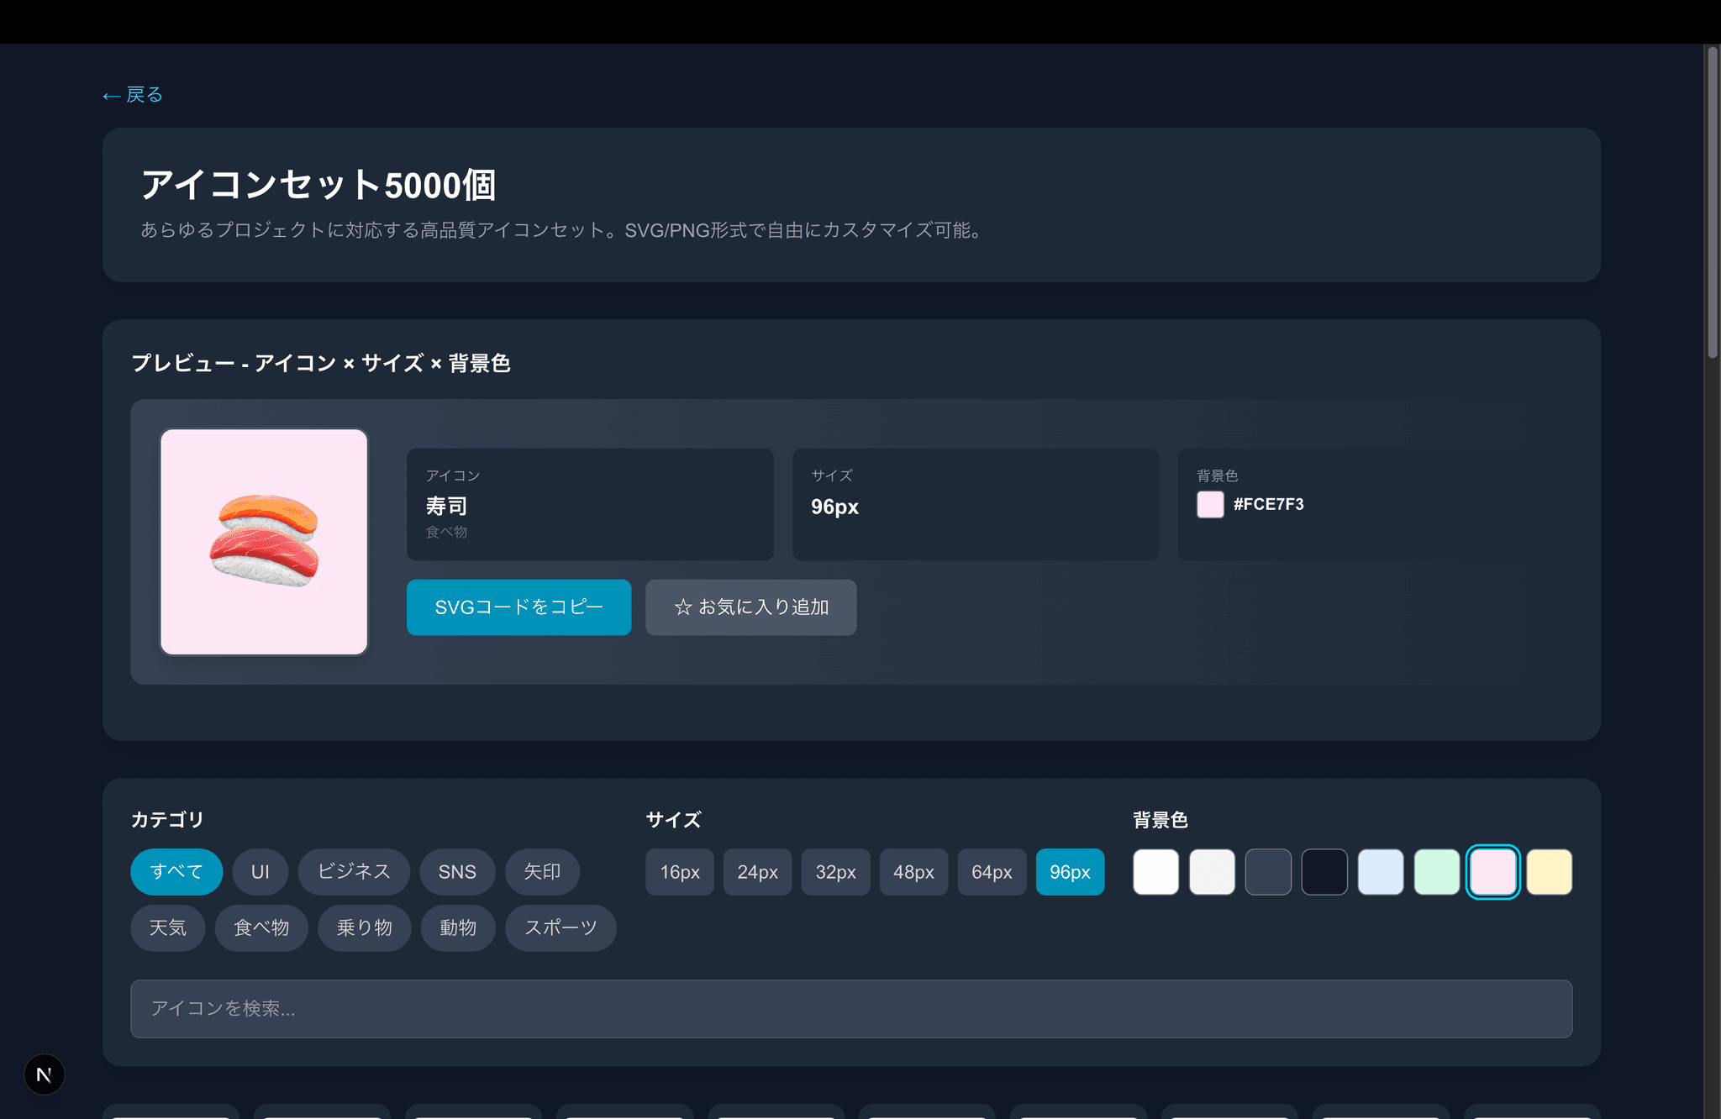
Task: Copy the SVG code for the sushi icon
Action: coord(518,607)
